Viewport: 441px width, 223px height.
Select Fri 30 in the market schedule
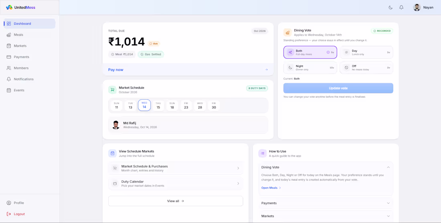tap(214, 105)
